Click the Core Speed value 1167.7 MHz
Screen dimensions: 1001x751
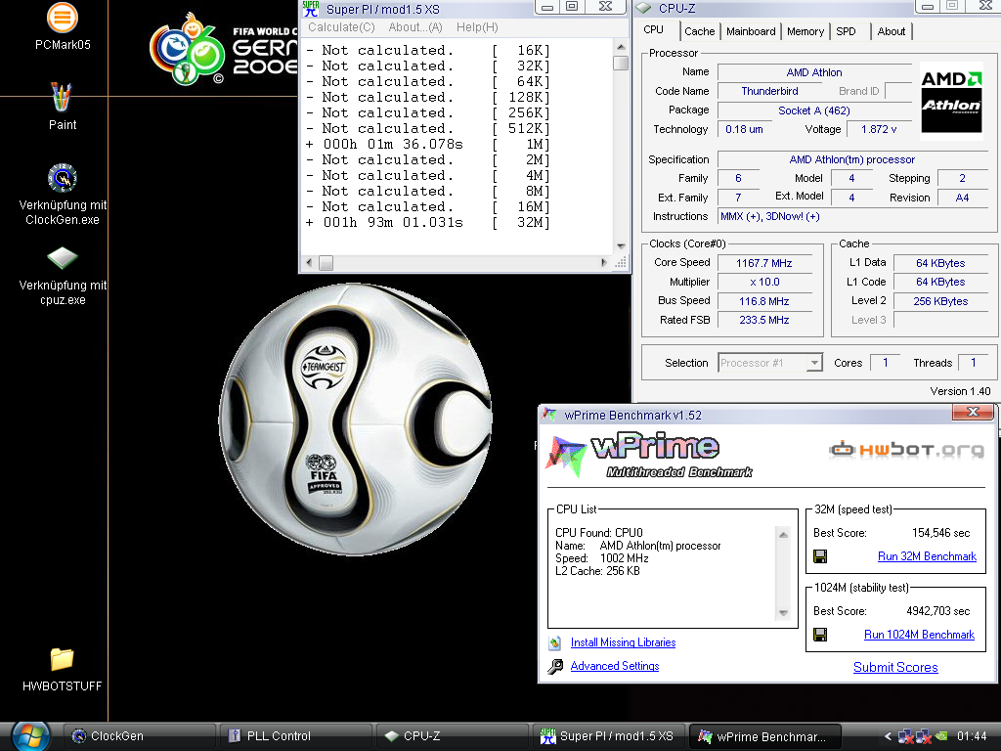tap(764, 263)
